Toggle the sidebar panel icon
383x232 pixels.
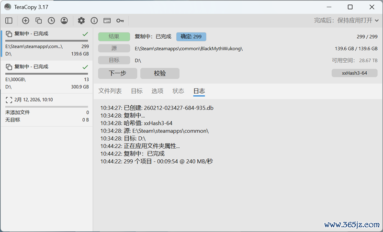tap(9, 21)
